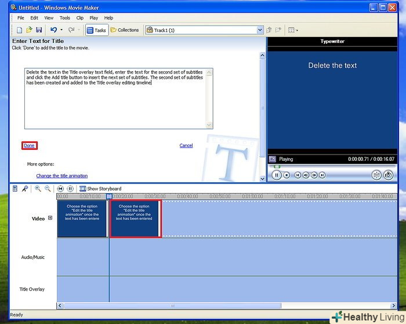Image resolution: width=406 pixels, height=324 pixels.
Task: Open the Views dropdown in toolbar
Action: click(x=293, y=30)
